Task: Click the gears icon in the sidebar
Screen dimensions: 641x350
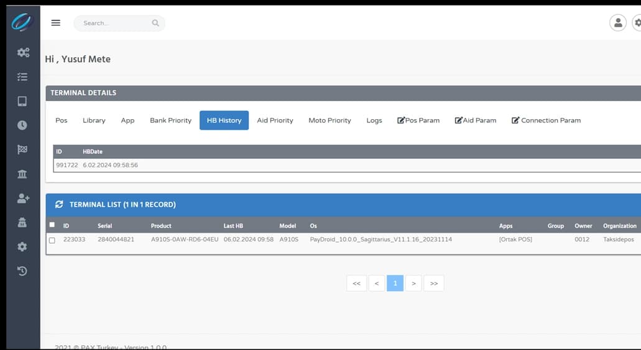Action: (22, 52)
